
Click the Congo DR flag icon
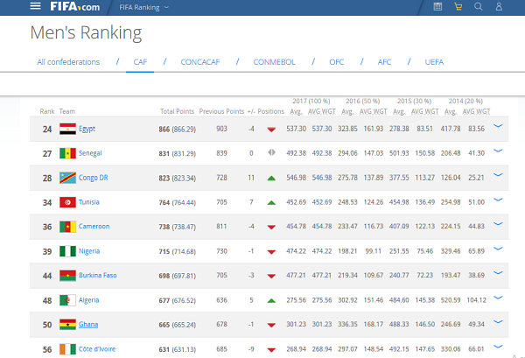coord(67,178)
